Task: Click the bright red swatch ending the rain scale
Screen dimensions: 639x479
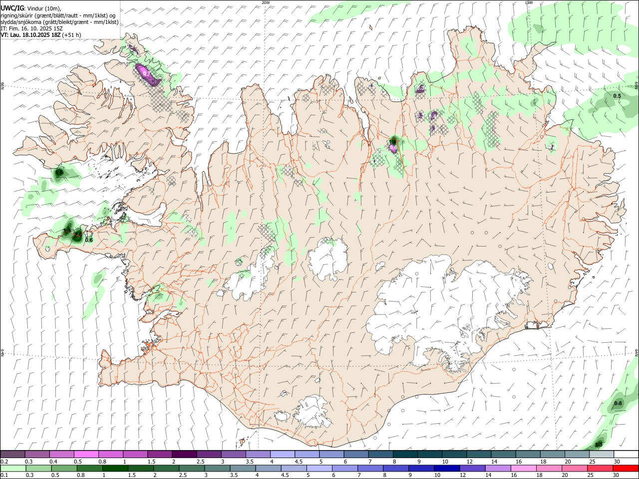Action: point(626,468)
